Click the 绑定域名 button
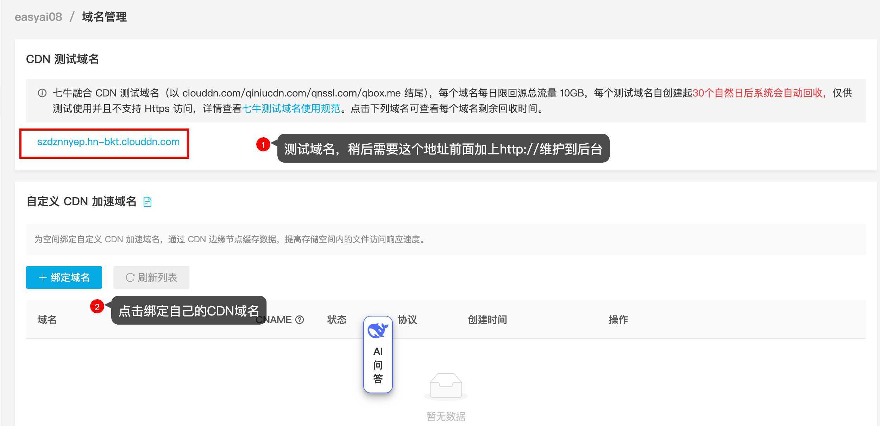The image size is (880, 426). pos(64,277)
